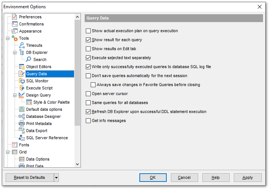Enable Get info messages checkbox
Screen dimensions: 269x189
(x=88, y=121)
